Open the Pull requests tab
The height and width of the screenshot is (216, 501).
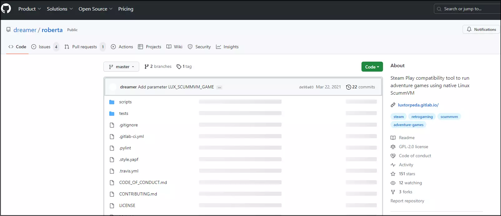pyautogui.click(x=84, y=47)
